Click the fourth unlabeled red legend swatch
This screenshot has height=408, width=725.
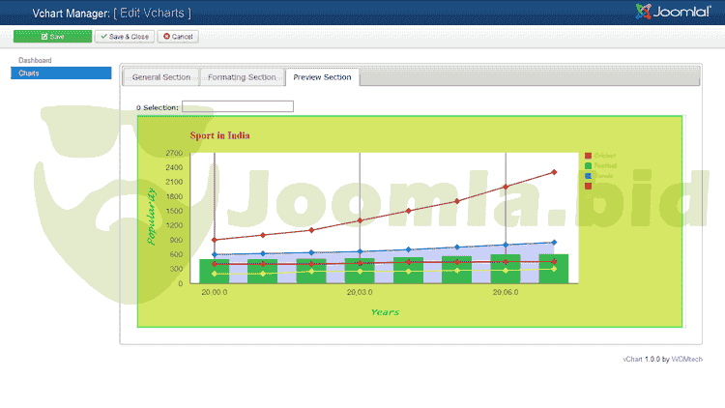pos(588,187)
